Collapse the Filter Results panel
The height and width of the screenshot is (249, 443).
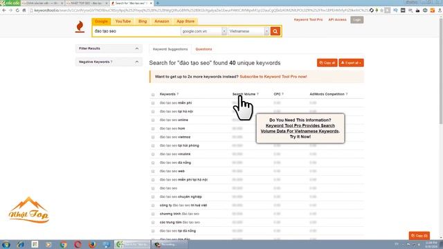point(137,48)
